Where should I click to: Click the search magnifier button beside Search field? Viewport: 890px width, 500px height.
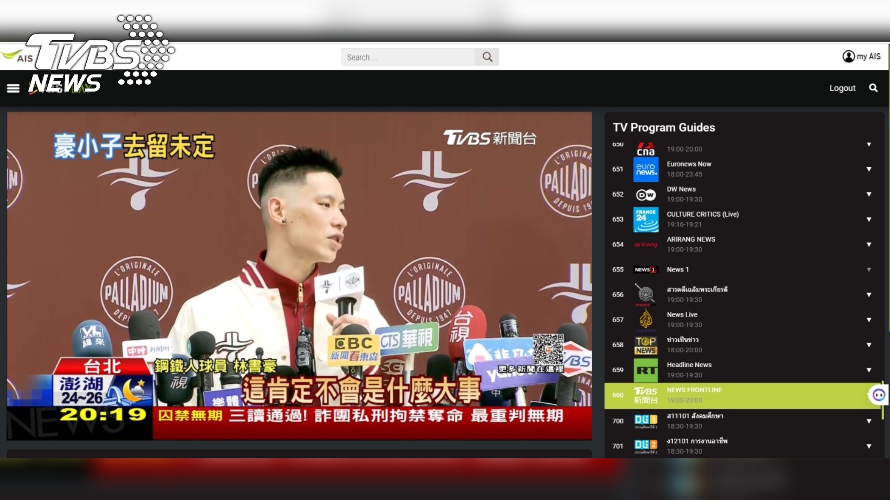pos(487,57)
